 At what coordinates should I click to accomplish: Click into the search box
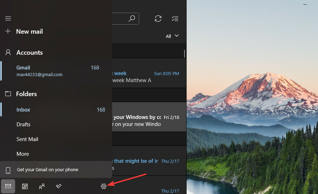[125, 19]
